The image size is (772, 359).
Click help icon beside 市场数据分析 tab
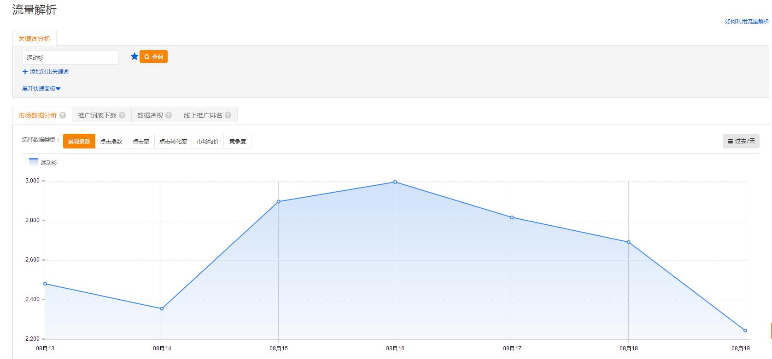[x=63, y=115]
